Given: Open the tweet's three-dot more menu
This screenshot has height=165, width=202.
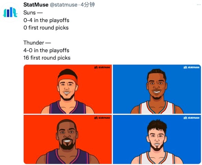Looking at the screenshot, I should (x=199, y=5).
